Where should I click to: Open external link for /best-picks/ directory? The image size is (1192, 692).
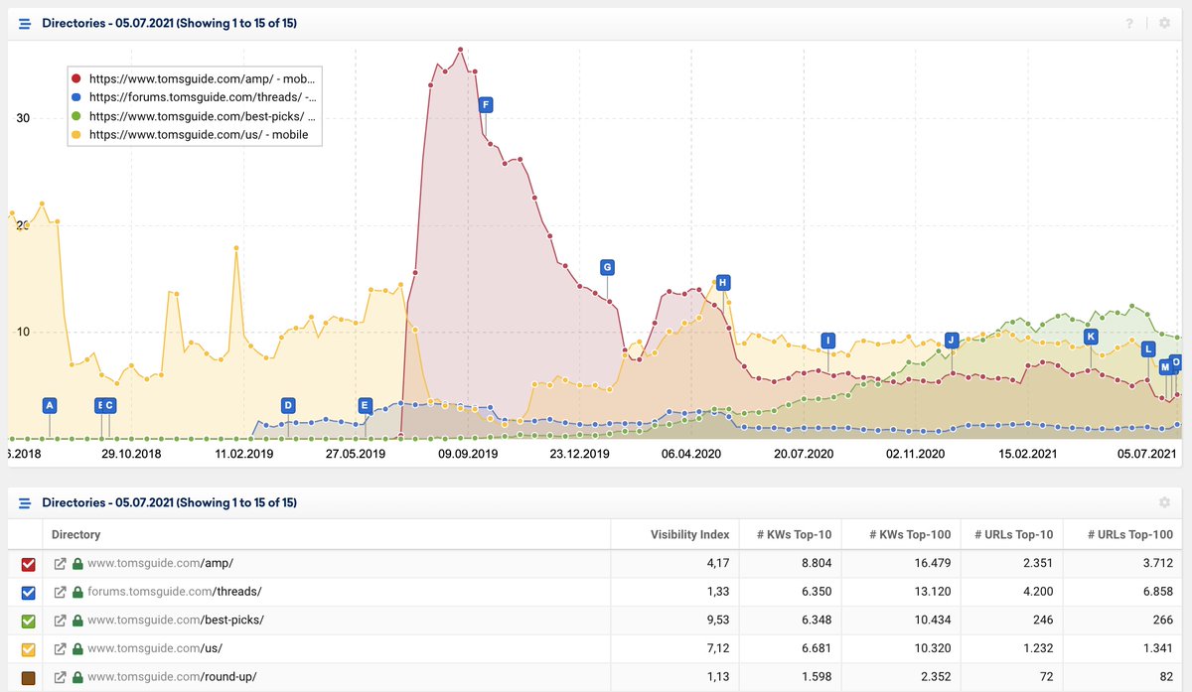pyautogui.click(x=60, y=621)
